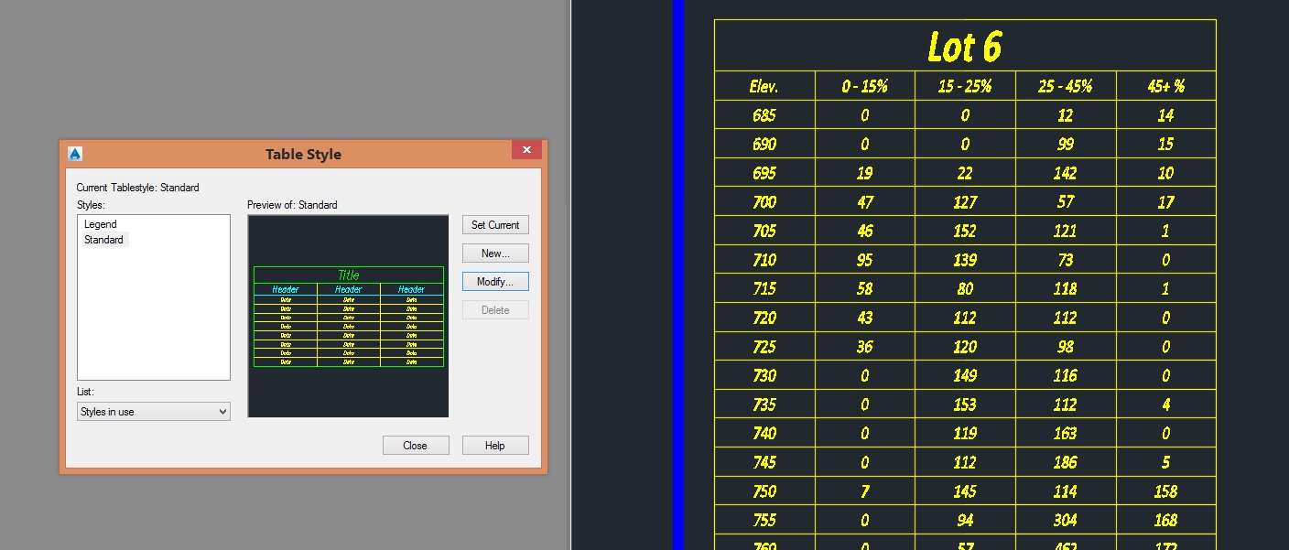Click value 127 in row 700
1289x550 pixels.
(965, 202)
